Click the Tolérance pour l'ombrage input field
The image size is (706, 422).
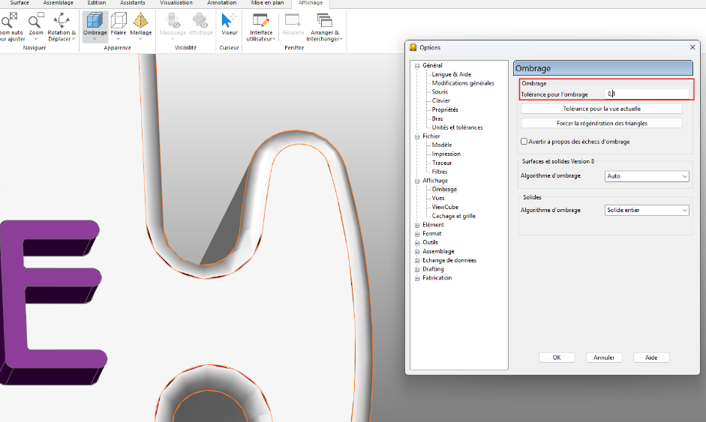click(x=647, y=94)
